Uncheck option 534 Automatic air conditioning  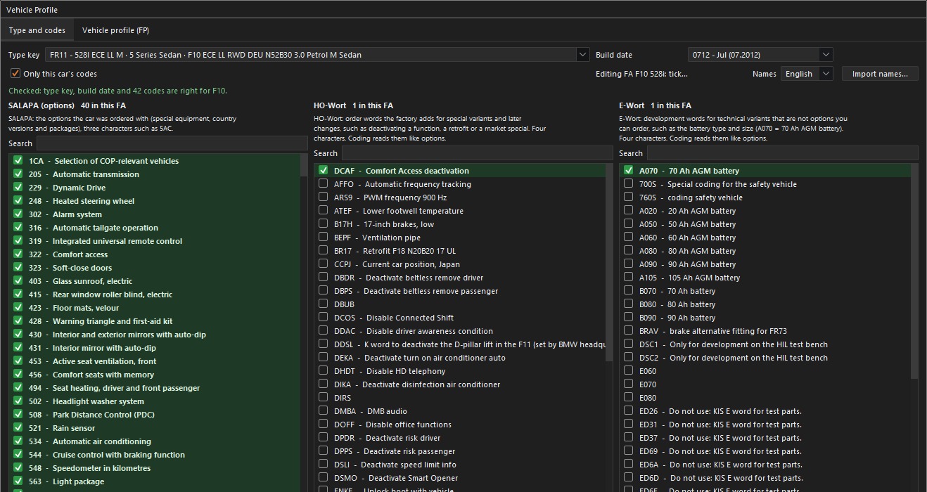tap(18, 441)
